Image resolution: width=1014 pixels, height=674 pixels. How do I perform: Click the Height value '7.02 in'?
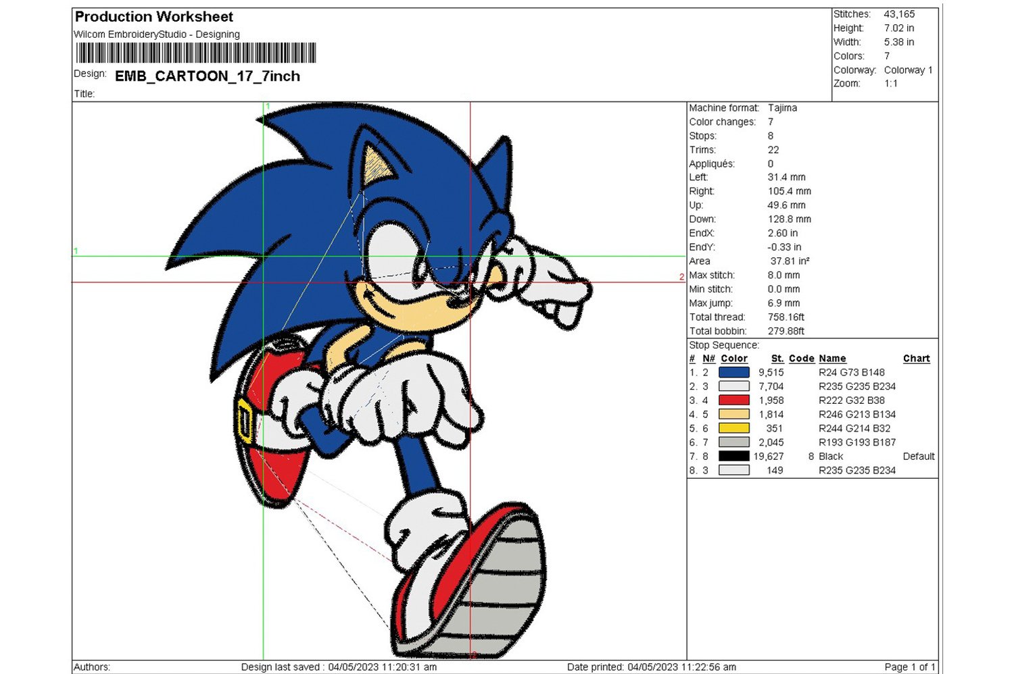(x=899, y=28)
